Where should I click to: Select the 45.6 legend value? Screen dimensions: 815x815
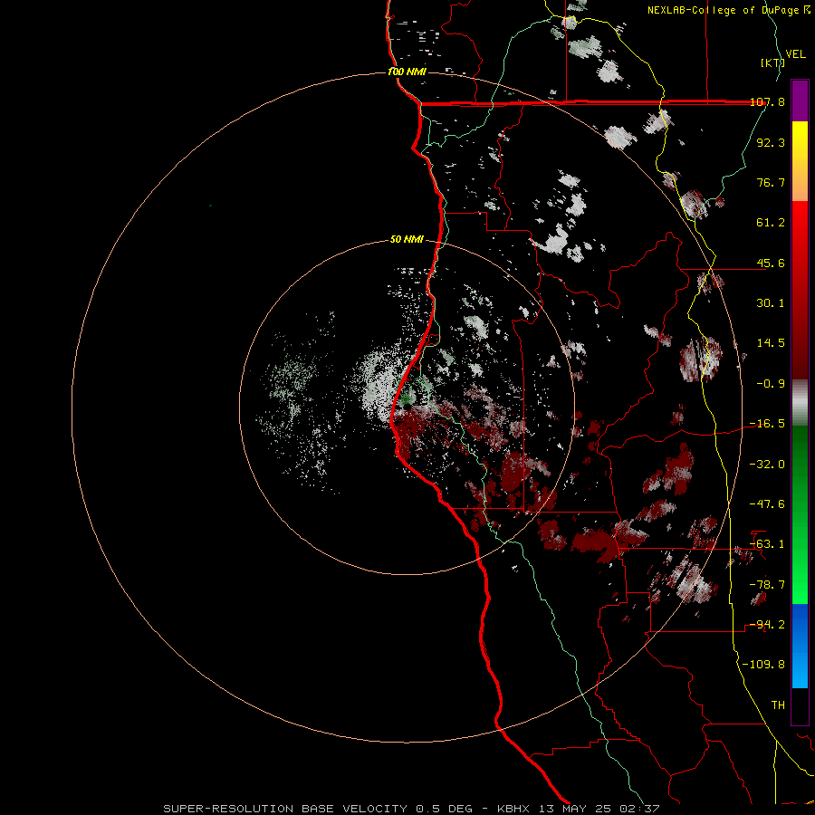(x=771, y=263)
